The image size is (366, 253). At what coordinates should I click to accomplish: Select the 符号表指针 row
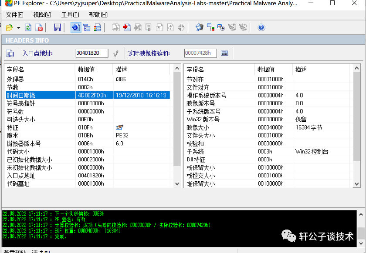coord(88,103)
